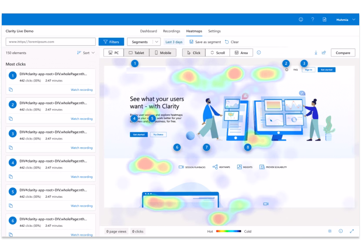The image size is (361, 252).
Task: Expand the Segments dropdown arrow
Action: click(157, 42)
